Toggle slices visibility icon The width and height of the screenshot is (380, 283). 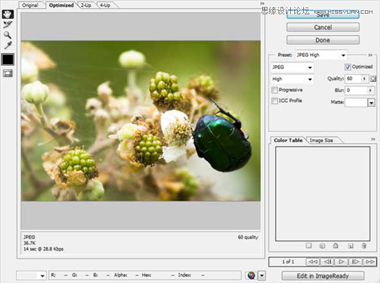pos(8,73)
